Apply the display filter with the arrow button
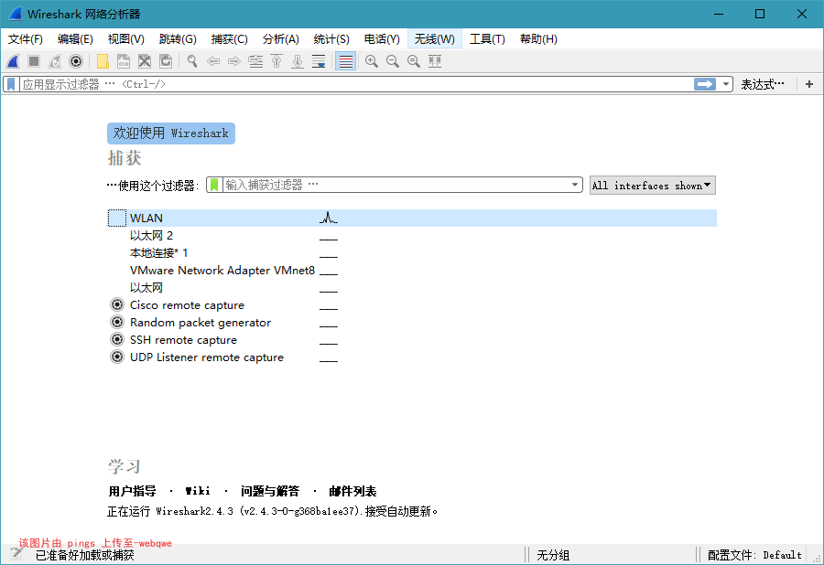Viewport: 824px width, 565px height. (705, 84)
